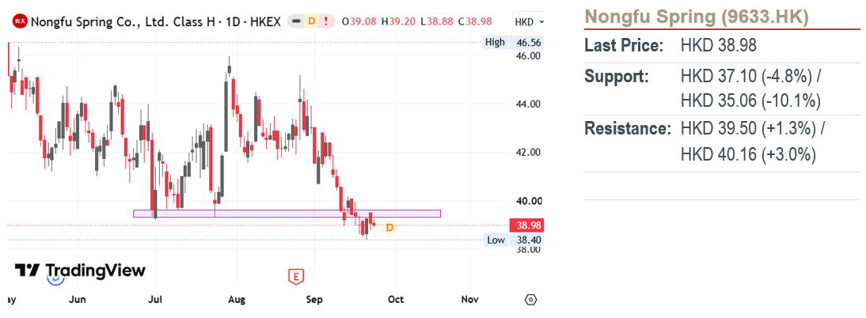This screenshot has height=318, width=866.
Task: Click the Last Price: label
Action: 624,45
